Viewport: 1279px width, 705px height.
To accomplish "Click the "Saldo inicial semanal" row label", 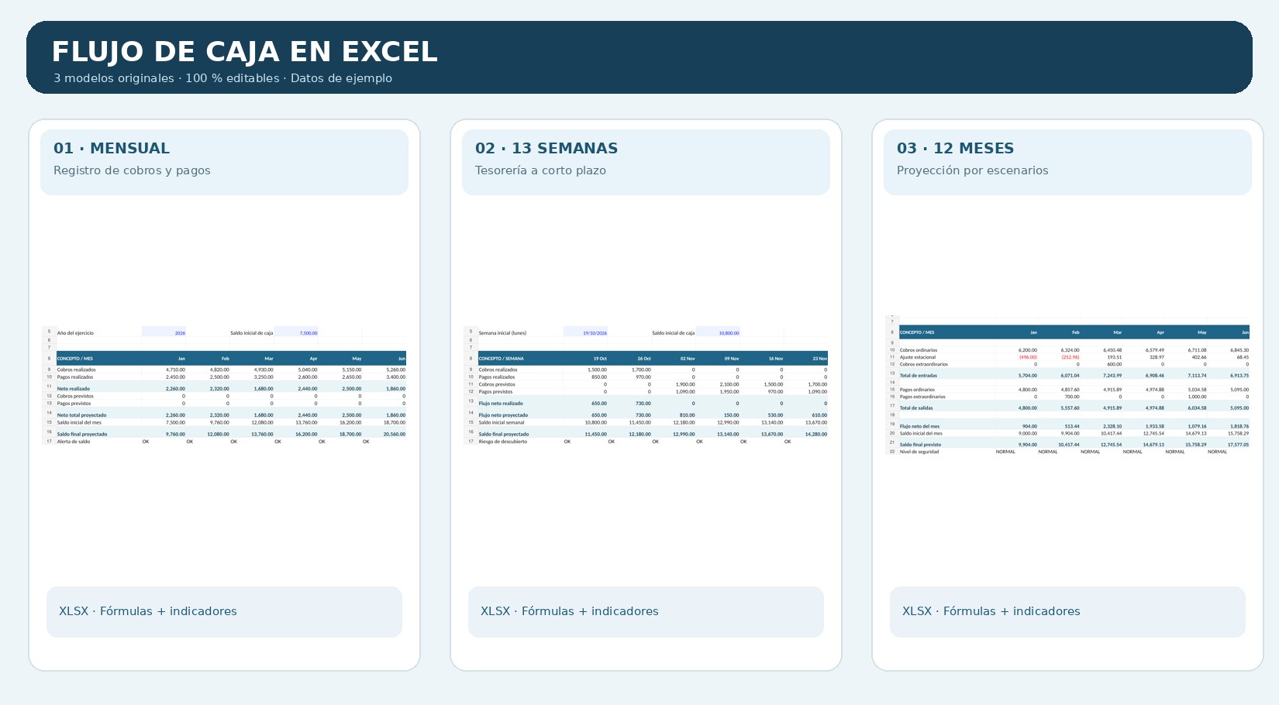I will (502, 423).
